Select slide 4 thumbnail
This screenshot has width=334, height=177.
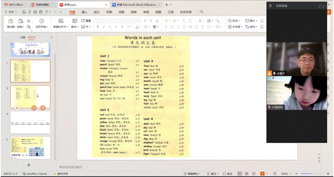[x=30, y=122]
